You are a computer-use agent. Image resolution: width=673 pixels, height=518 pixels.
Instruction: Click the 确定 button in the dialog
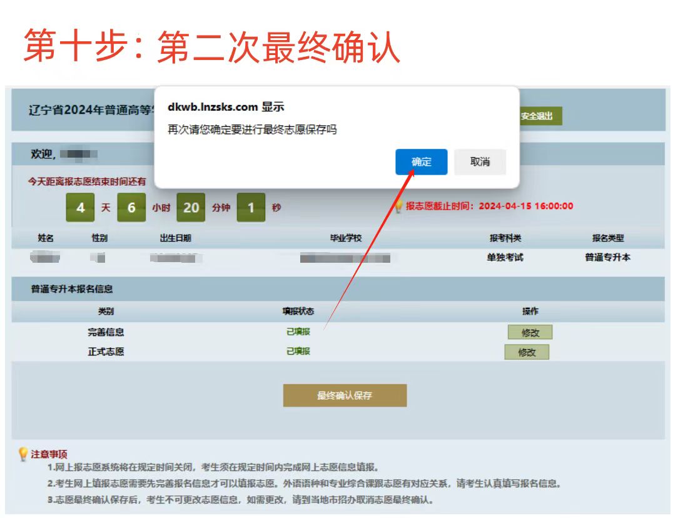point(421,162)
